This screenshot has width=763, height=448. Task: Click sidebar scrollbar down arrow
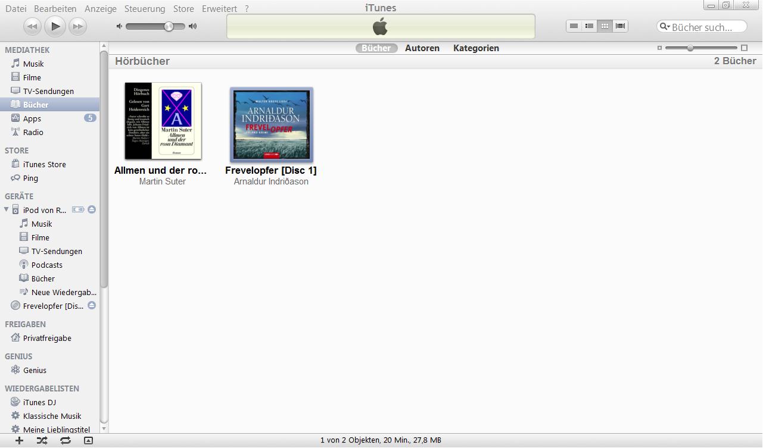[104, 428]
